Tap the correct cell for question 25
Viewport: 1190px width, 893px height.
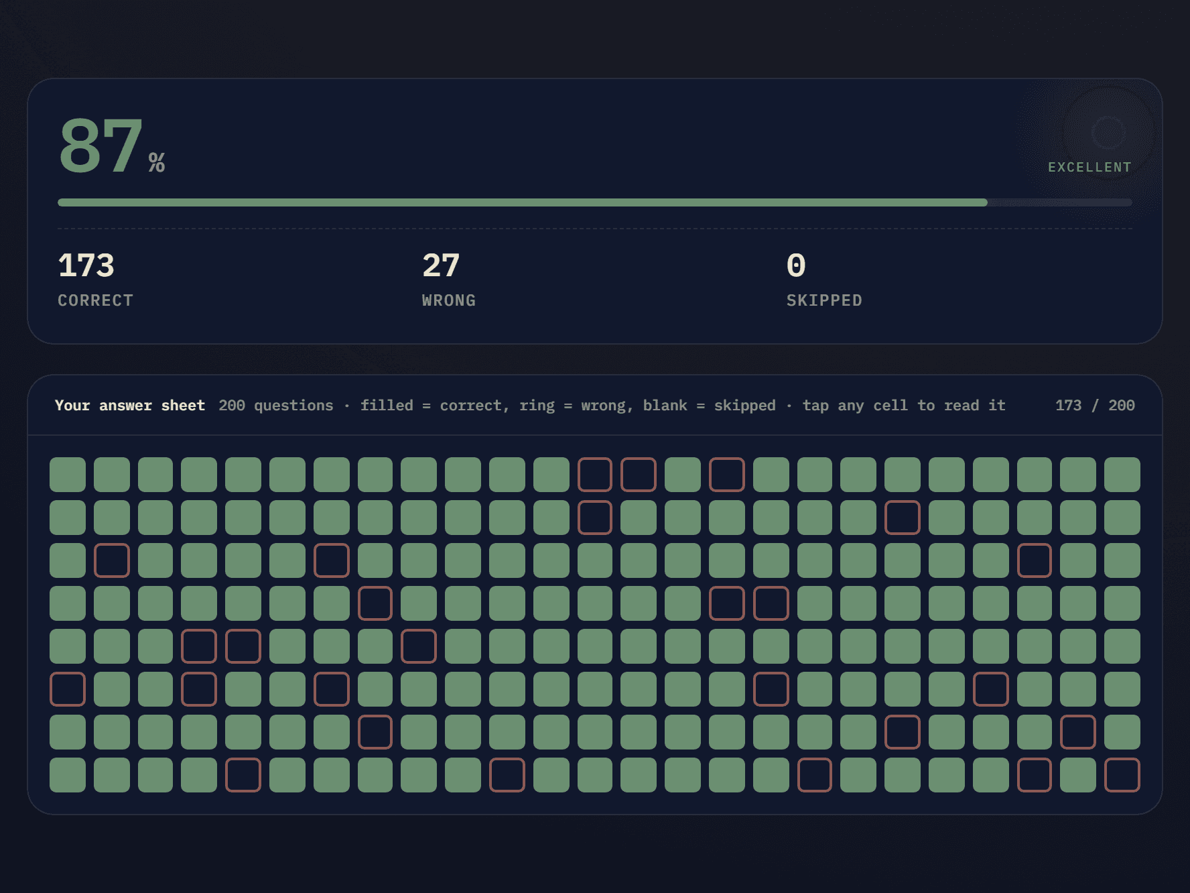[1122, 475]
